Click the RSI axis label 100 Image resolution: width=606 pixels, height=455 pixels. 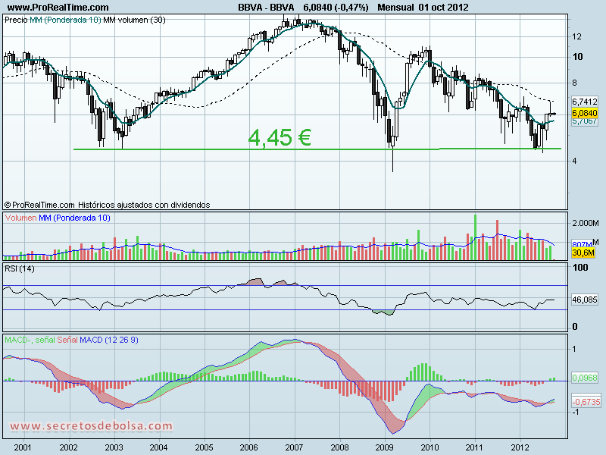580,268
